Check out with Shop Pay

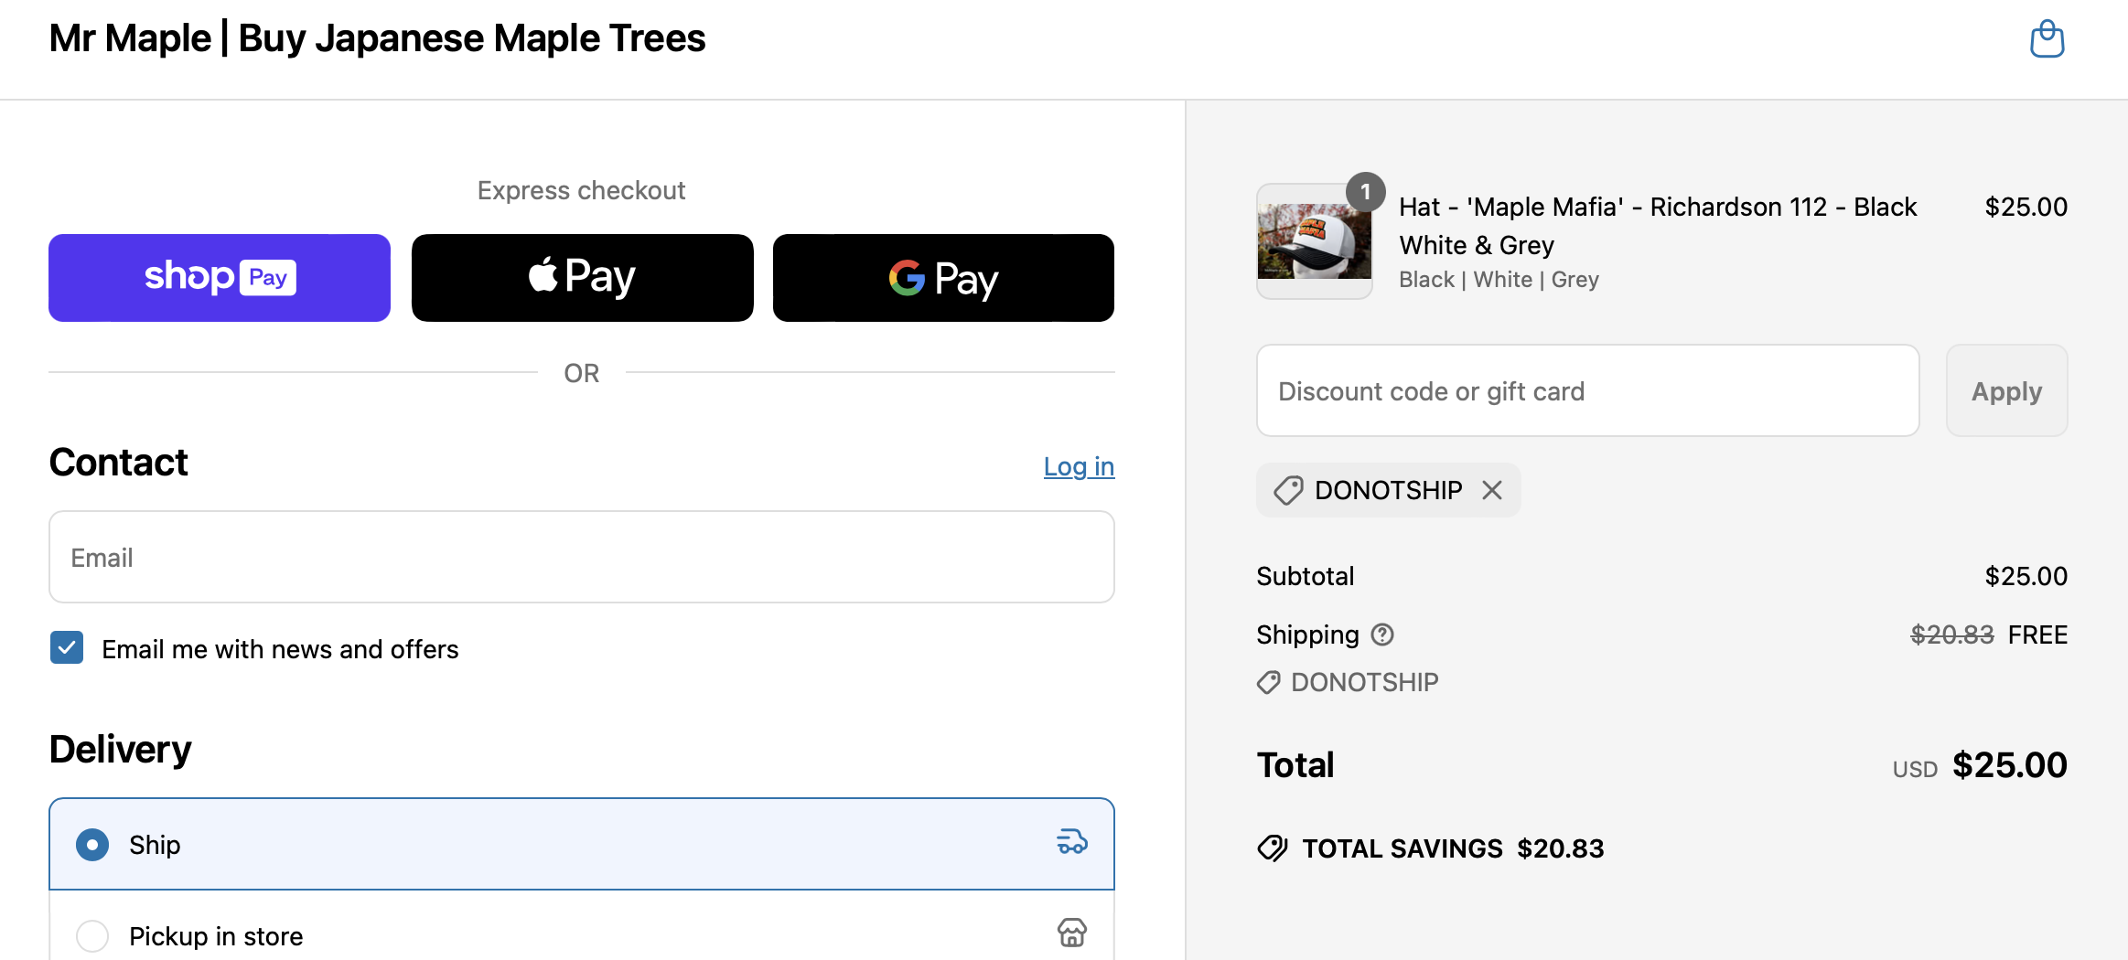point(220,278)
